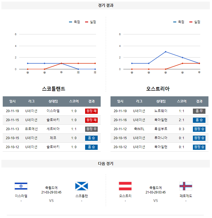The image size is (212, 218).
Task: Toggle 득점 series in Austria chart legend
Action: pyautogui.click(x=179, y=22)
